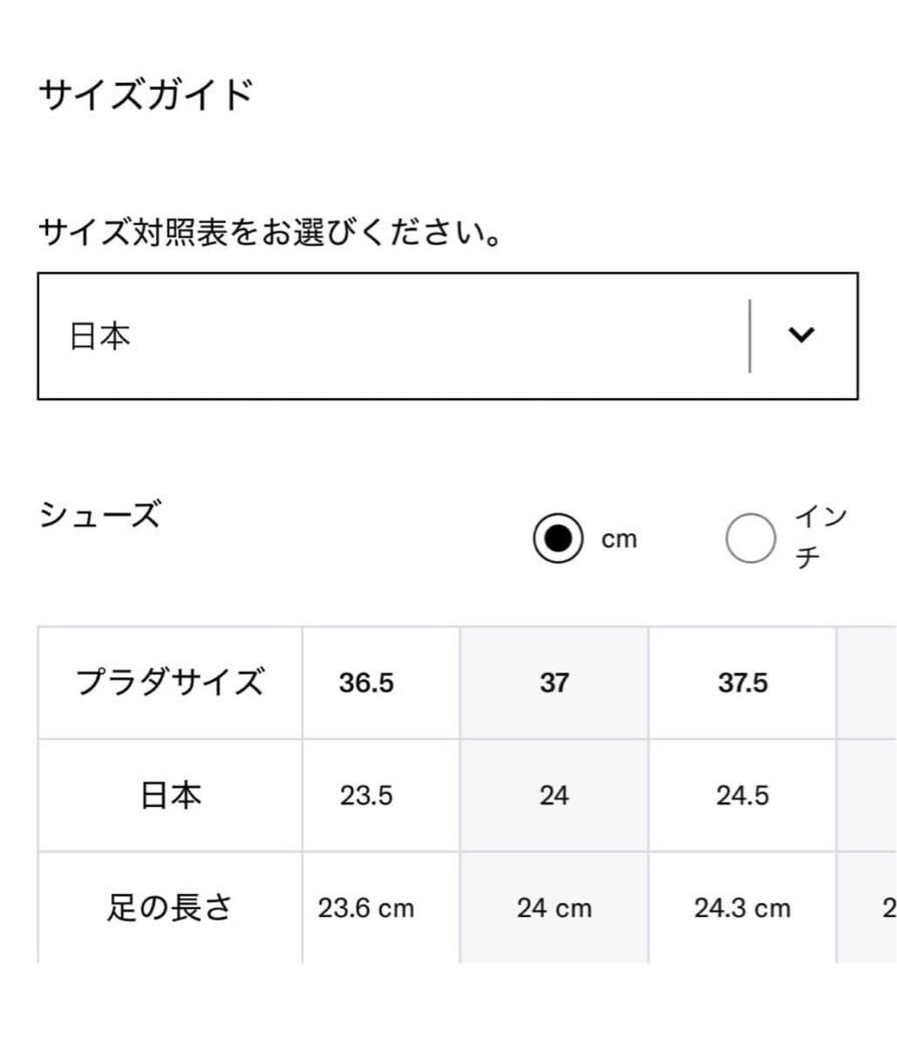Click the 日本 row header in table

(x=170, y=795)
